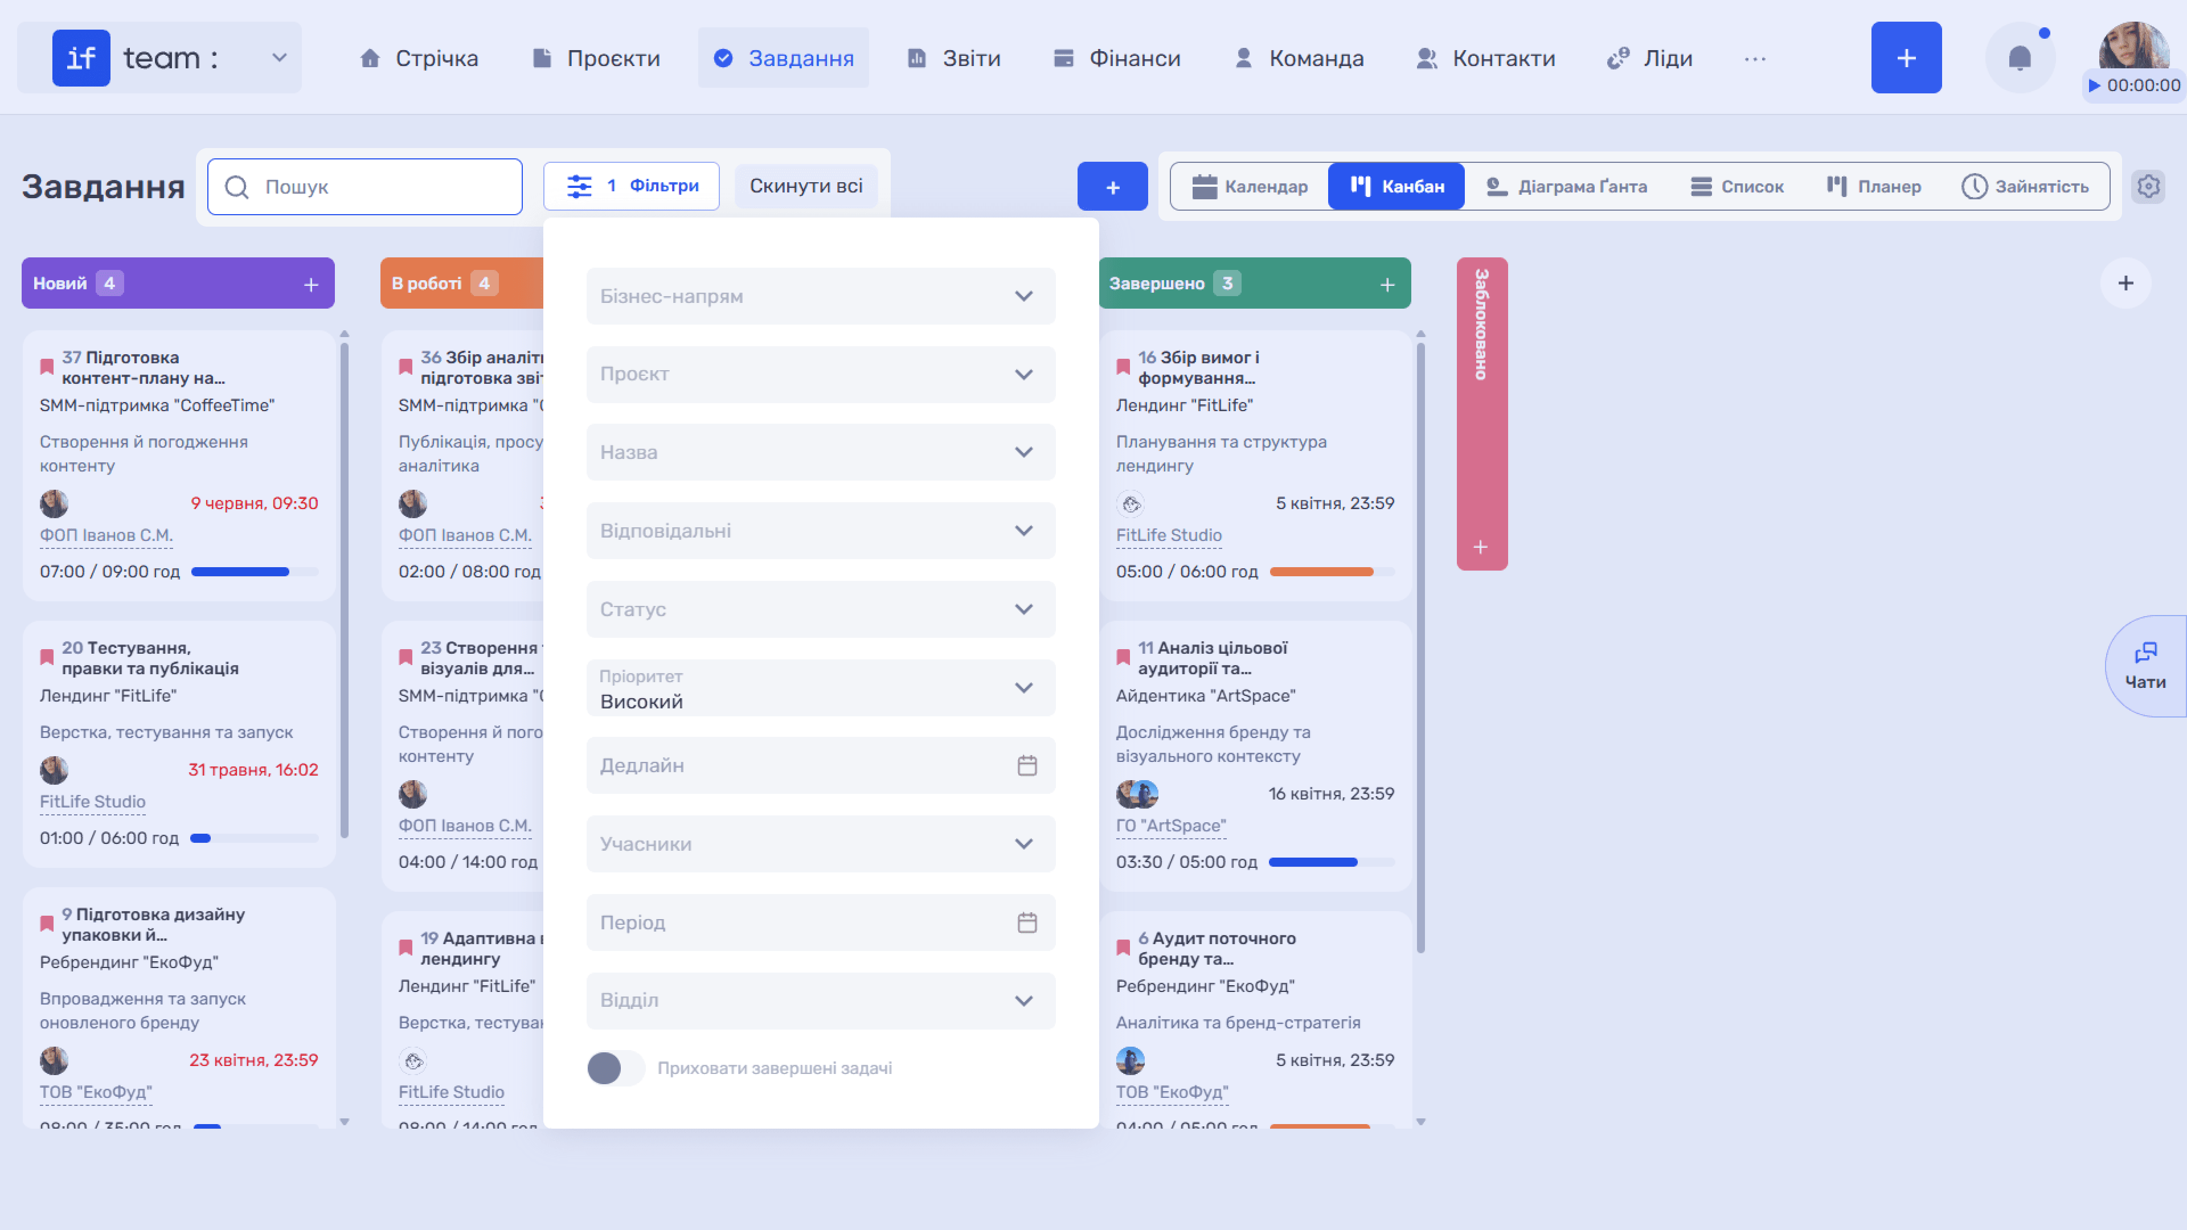Open the Пріоритет dropdown showing Високий
2187x1230 pixels.
pyautogui.click(x=820, y=687)
